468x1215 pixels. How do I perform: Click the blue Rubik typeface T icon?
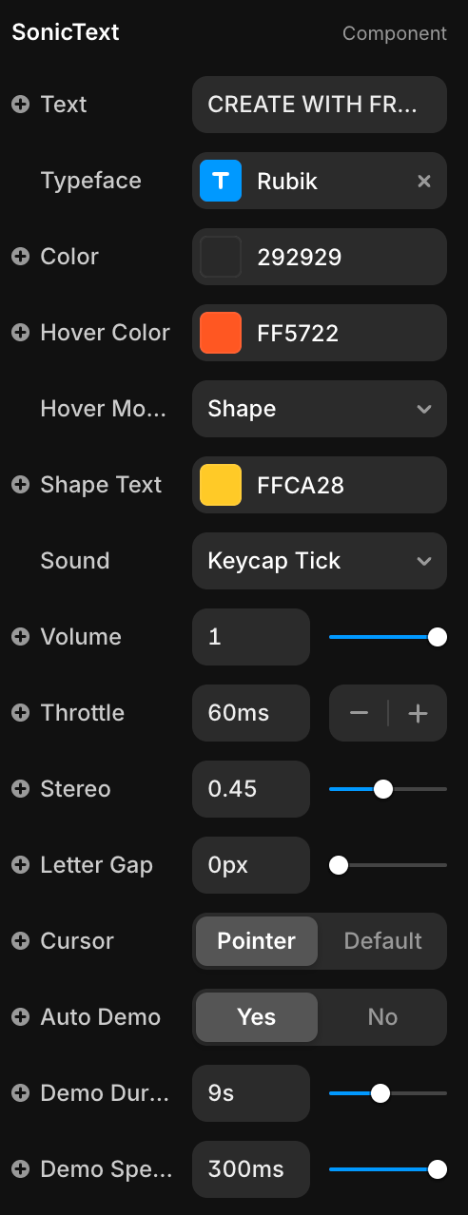221,181
